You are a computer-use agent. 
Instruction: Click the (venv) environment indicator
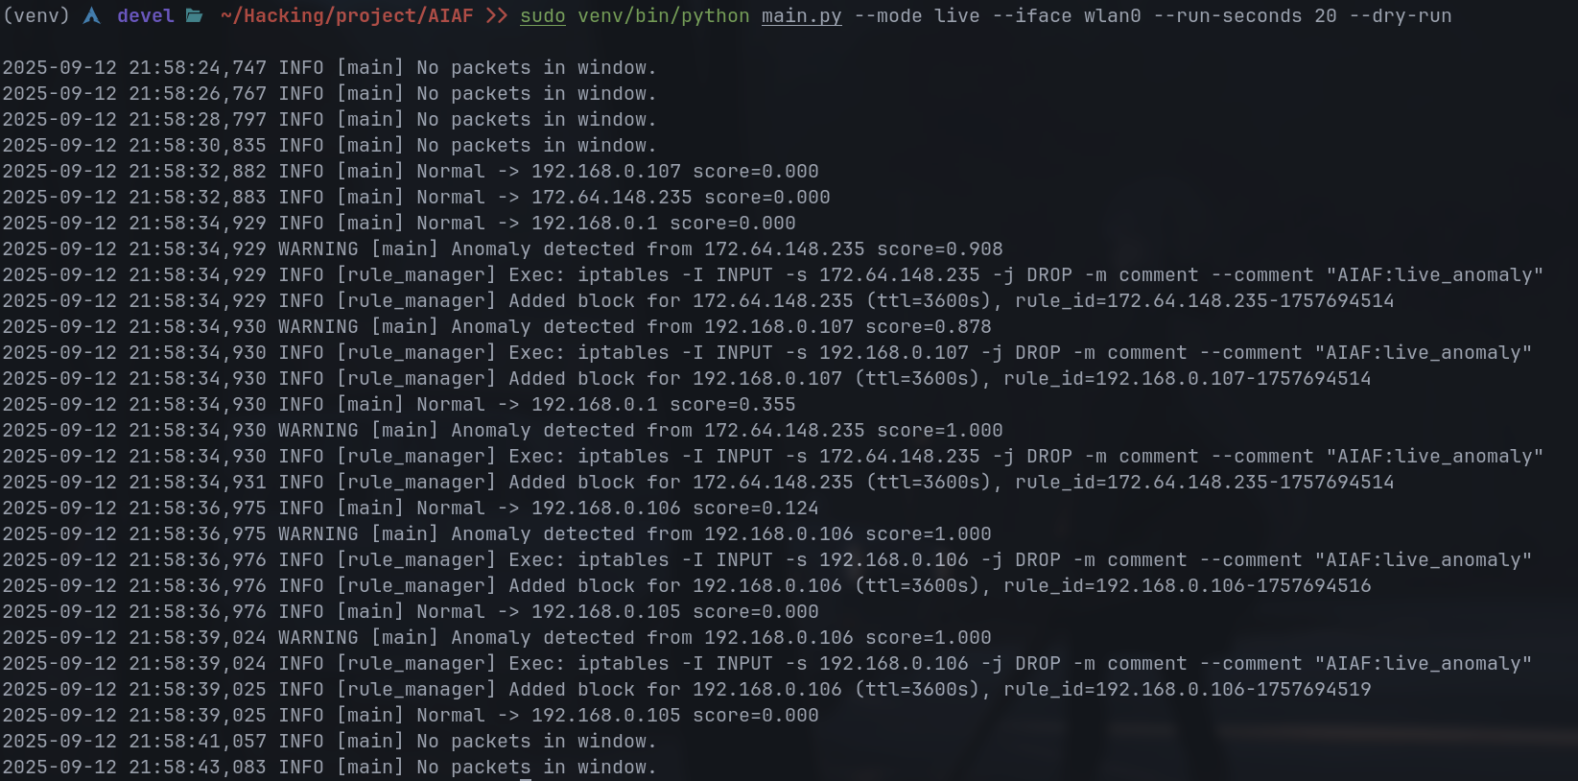click(x=36, y=15)
